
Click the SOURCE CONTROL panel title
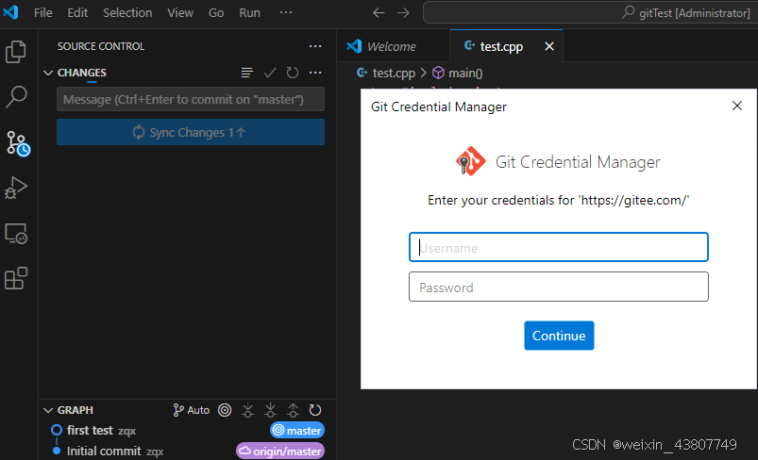click(101, 46)
